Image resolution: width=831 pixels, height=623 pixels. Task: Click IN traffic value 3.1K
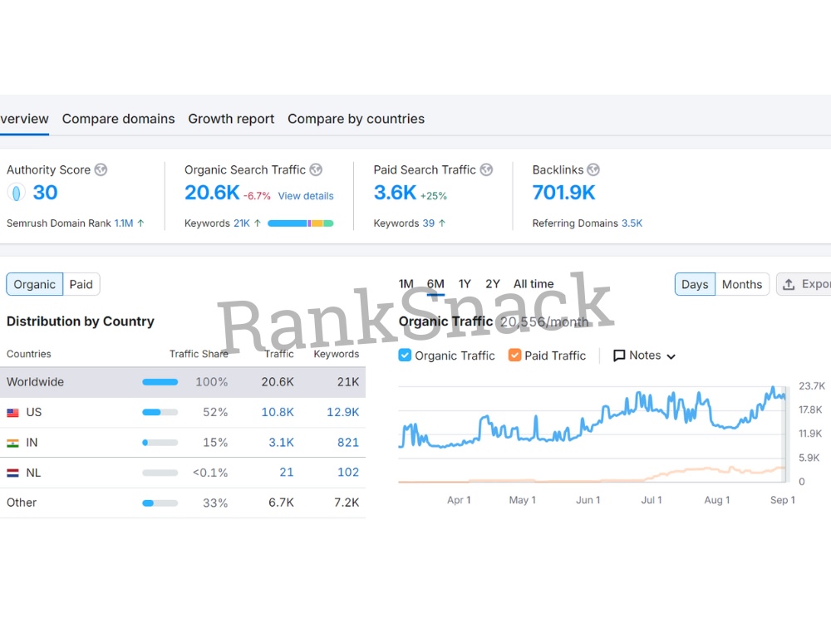(x=281, y=443)
